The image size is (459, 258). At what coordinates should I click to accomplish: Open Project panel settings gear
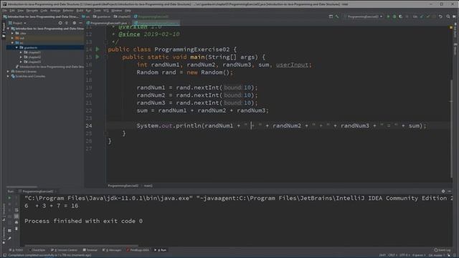pyautogui.click(x=74, y=23)
